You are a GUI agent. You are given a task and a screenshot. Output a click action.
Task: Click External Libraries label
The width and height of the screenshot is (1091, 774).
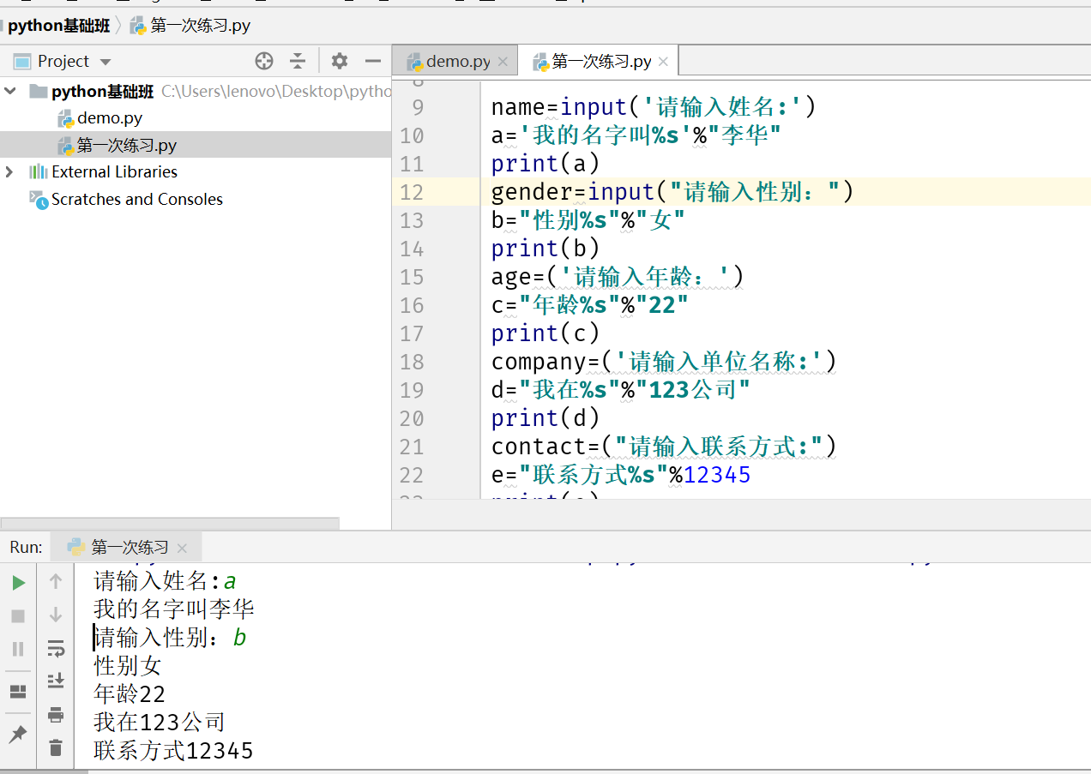pos(114,171)
